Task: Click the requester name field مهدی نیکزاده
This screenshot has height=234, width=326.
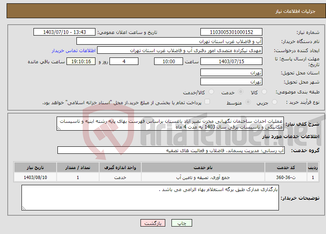Action: tap(180, 50)
